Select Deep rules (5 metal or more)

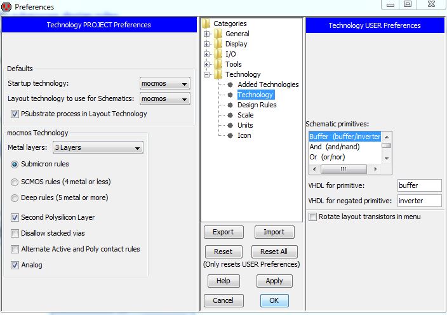click(15, 198)
